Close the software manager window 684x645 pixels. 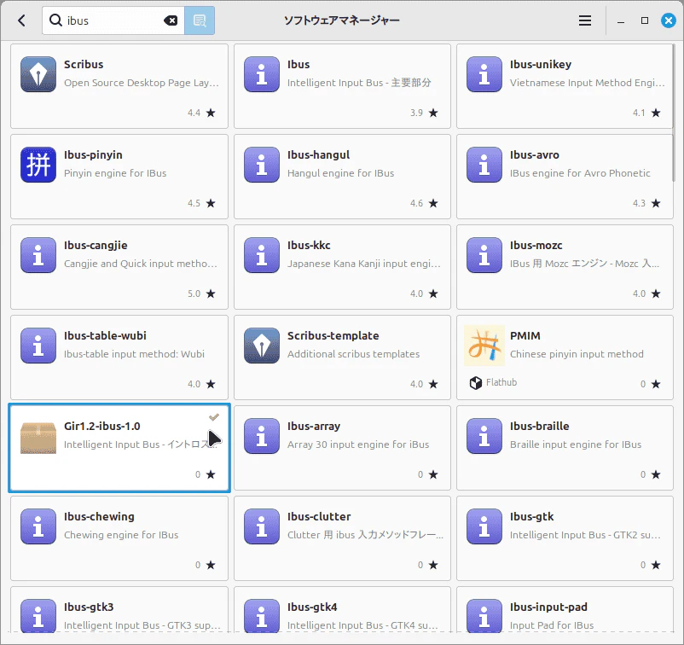point(669,20)
